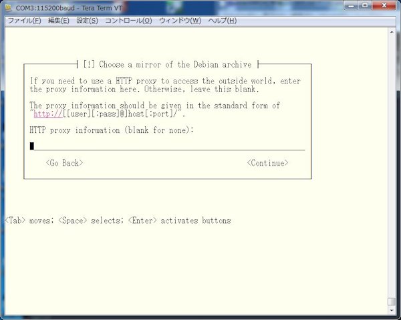This screenshot has width=401, height=320.
Task: Focus the HTTP proxy information input field
Action: (167, 146)
